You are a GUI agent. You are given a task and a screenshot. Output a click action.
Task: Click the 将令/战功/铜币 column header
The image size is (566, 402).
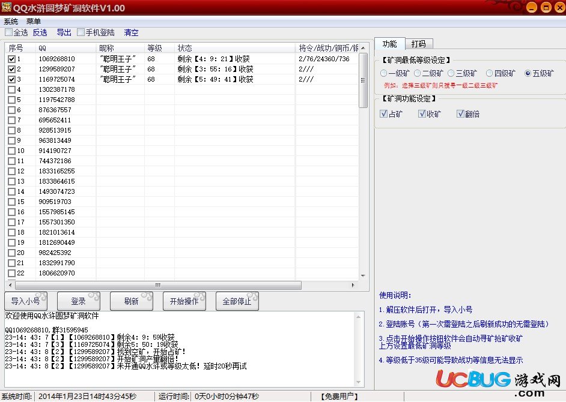coord(327,48)
